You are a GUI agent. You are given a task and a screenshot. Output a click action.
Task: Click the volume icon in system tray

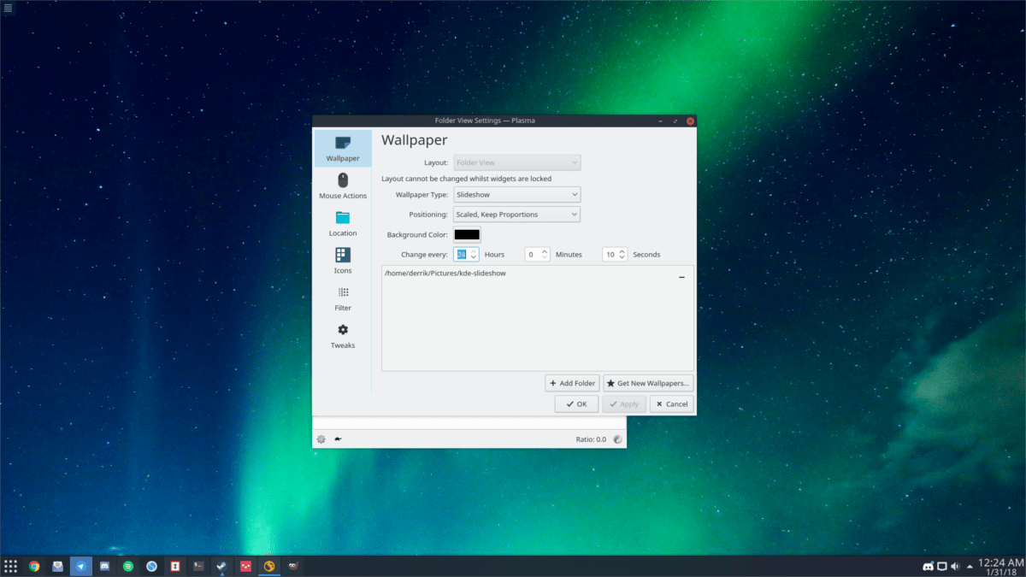(x=955, y=566)
